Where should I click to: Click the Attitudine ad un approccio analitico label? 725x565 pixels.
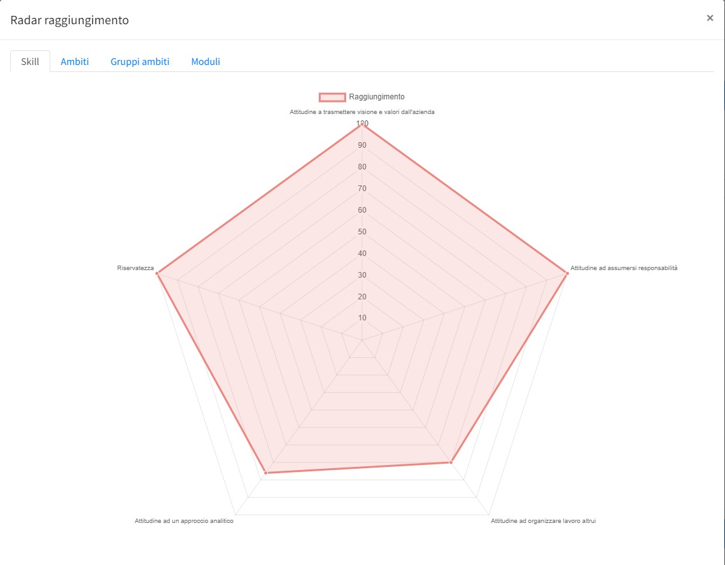[185, 520]
